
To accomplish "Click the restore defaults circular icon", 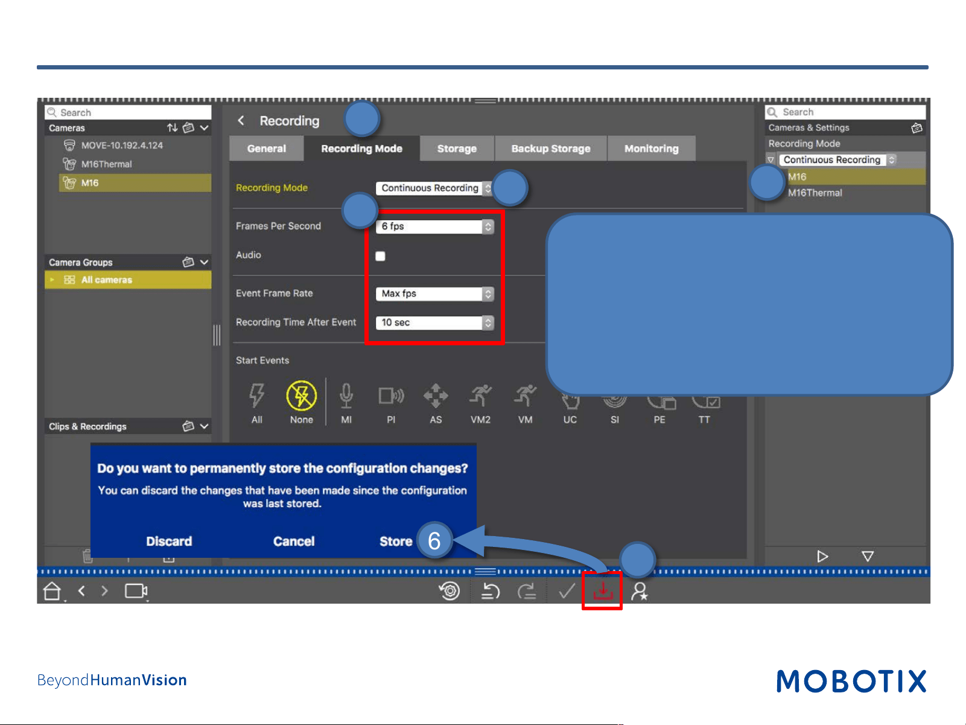I will tap(450, 591).
